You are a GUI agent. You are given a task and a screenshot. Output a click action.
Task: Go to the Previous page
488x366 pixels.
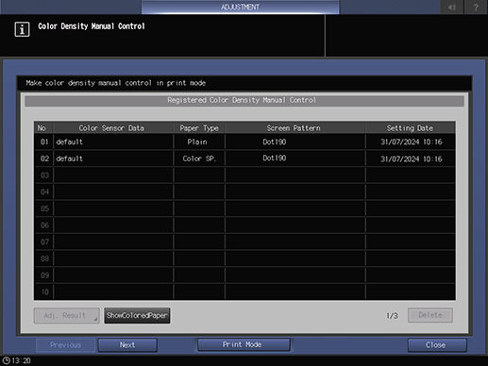(65, 345)
